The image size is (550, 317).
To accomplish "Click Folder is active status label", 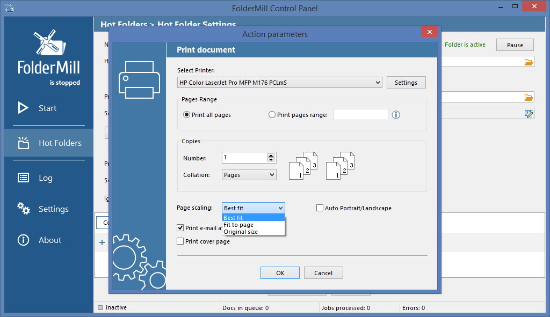I will pyautogui.click(x=465, y=45).
